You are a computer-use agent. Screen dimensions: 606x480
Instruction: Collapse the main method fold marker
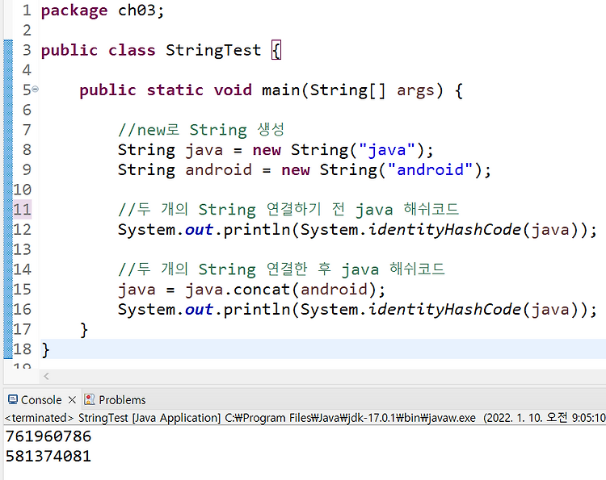coord(36,90)
